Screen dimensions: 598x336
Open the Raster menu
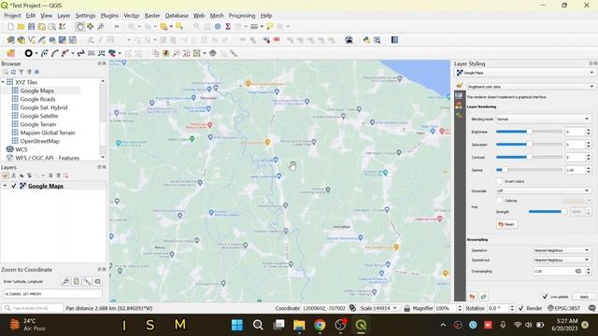(152, 16)
